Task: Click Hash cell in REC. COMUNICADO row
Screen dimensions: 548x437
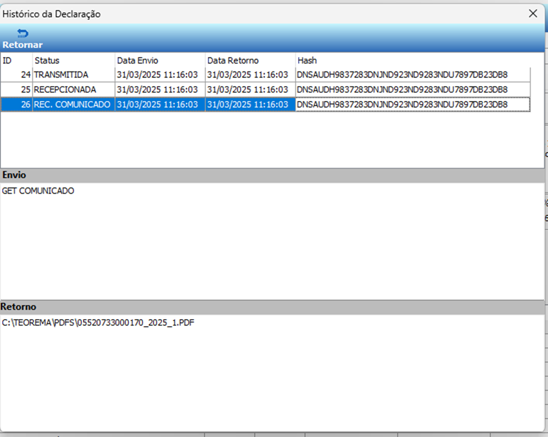Action: click(x=413, y=104)
